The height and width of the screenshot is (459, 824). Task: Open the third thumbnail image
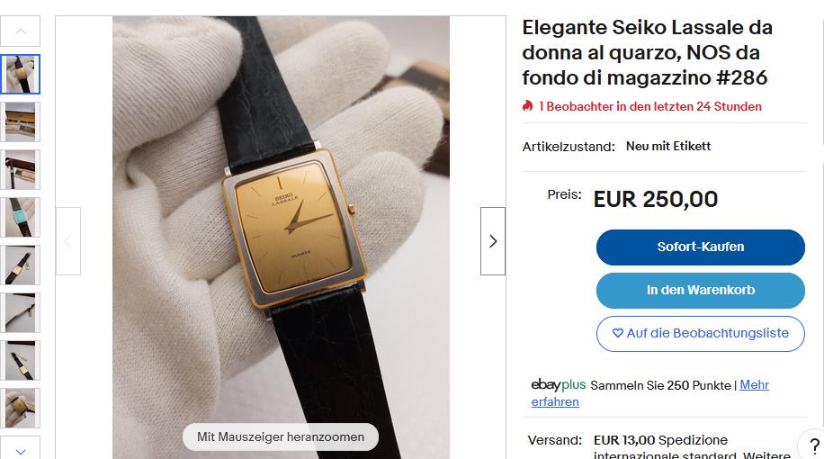pos(21,169)
